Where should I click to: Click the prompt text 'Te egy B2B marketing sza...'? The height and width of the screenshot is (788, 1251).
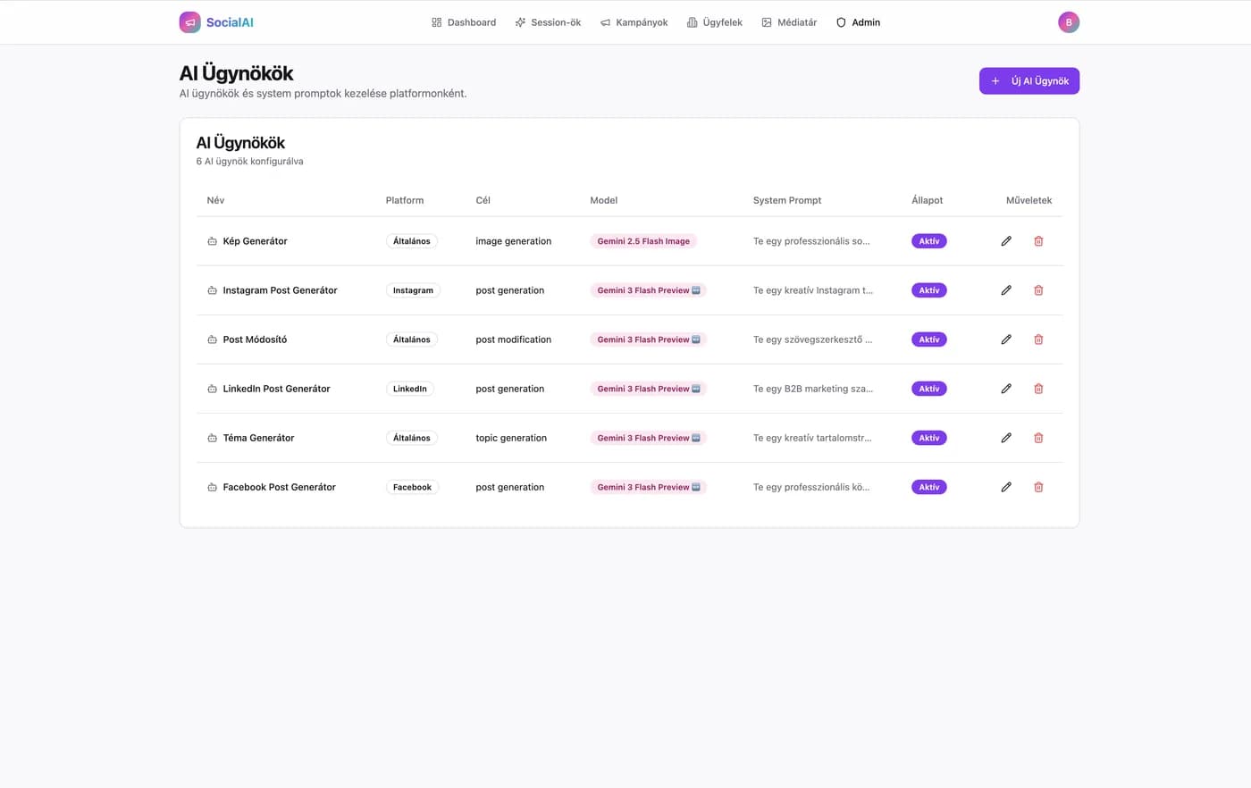(x=813, y=389)
